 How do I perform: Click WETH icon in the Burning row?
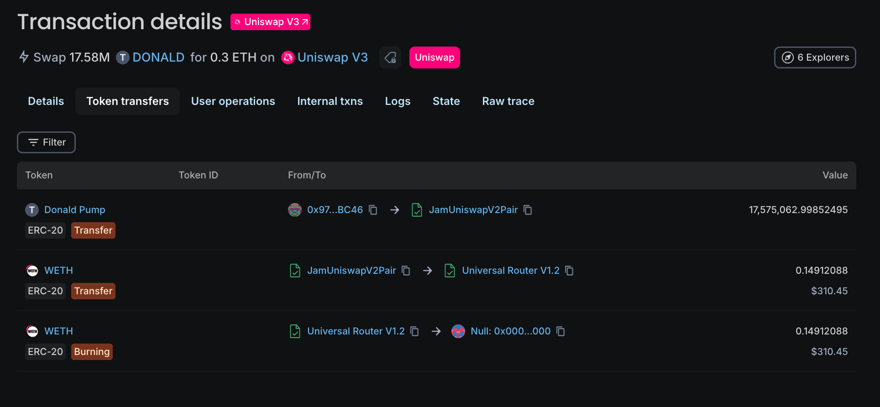pyautogui.click(x=32, y=331)
